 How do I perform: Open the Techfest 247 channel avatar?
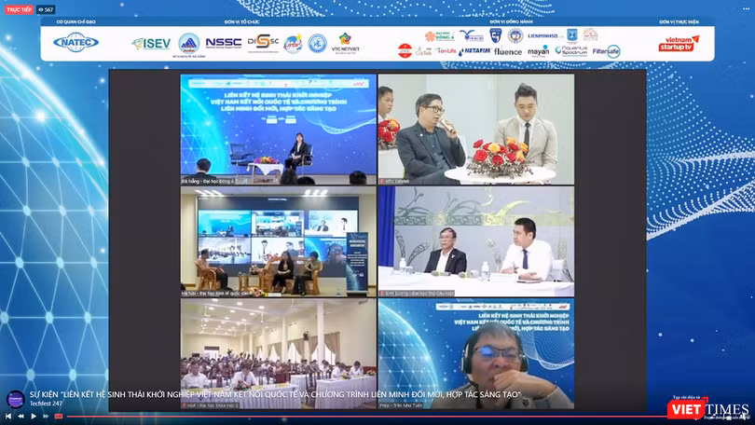coord(16,400)
